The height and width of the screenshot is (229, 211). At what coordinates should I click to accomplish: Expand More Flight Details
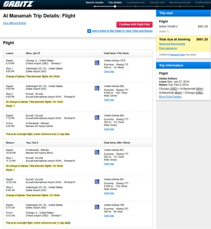170,97
